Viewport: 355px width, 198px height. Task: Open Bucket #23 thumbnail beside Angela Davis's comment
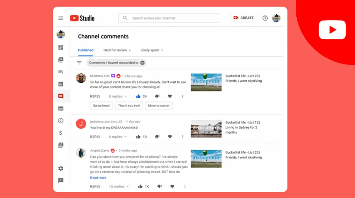(206, 159)
